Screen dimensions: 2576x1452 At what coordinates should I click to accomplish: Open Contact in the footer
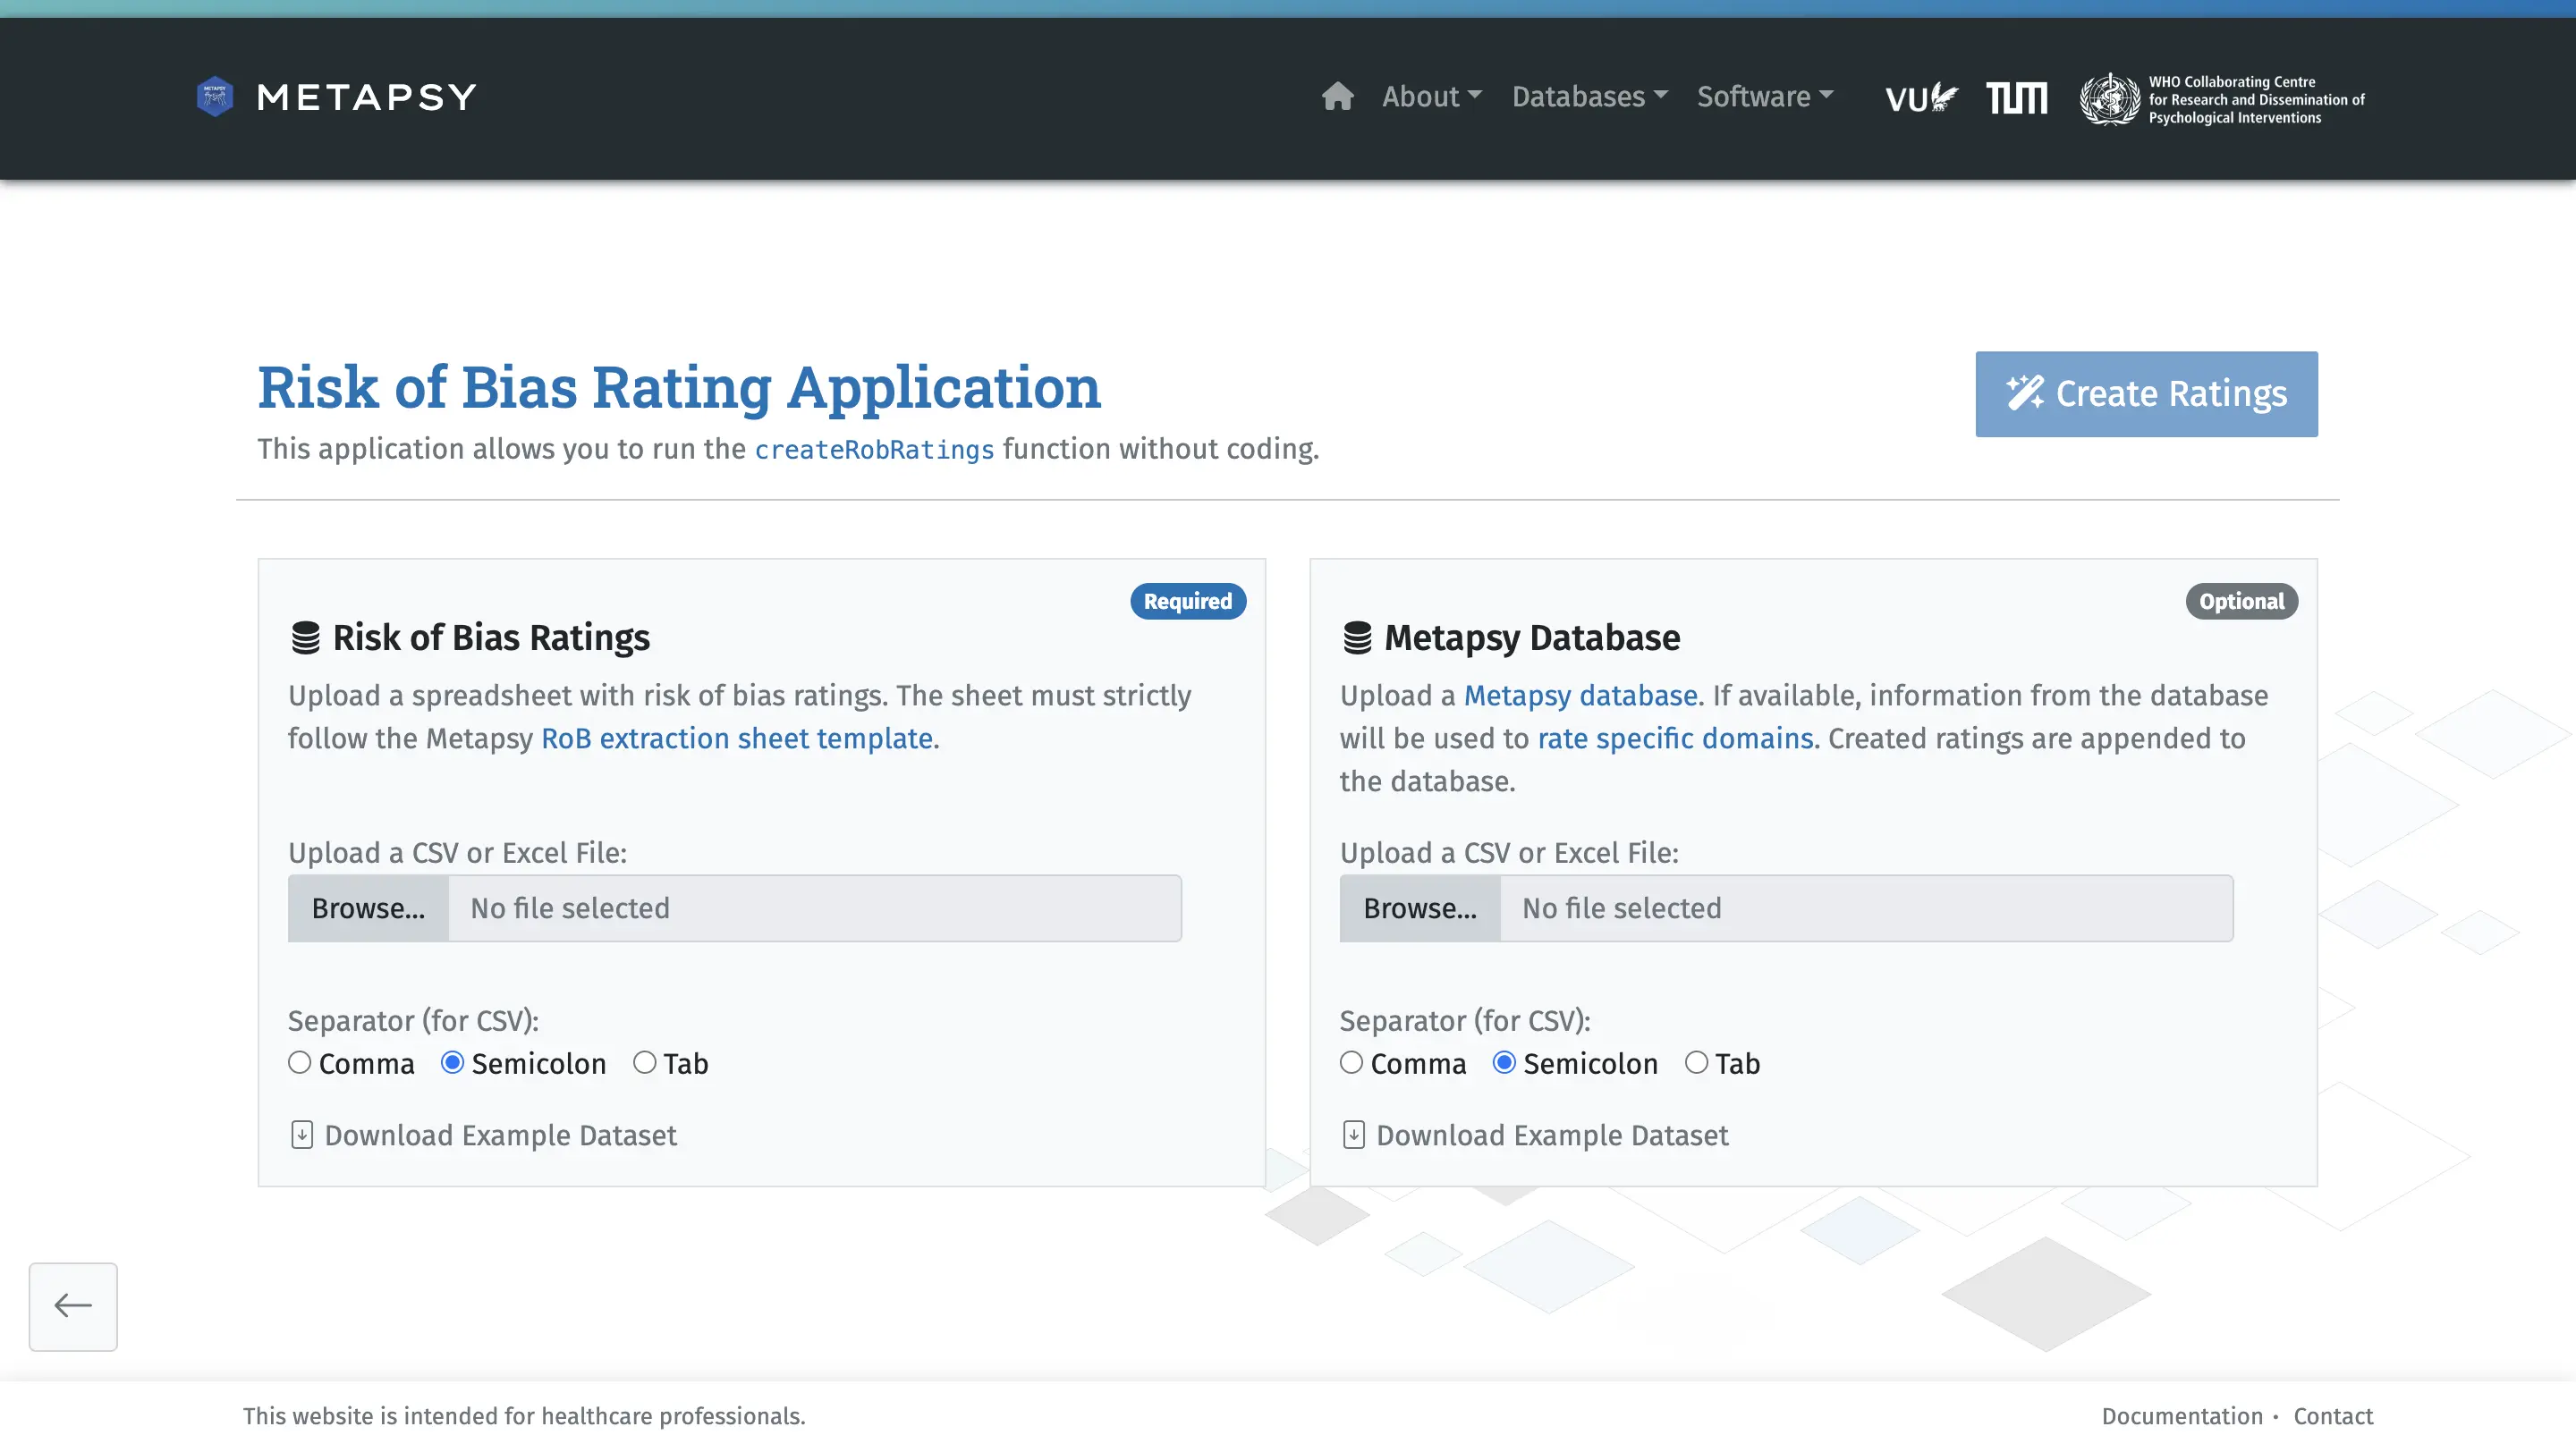(x=2333, y=1416)
